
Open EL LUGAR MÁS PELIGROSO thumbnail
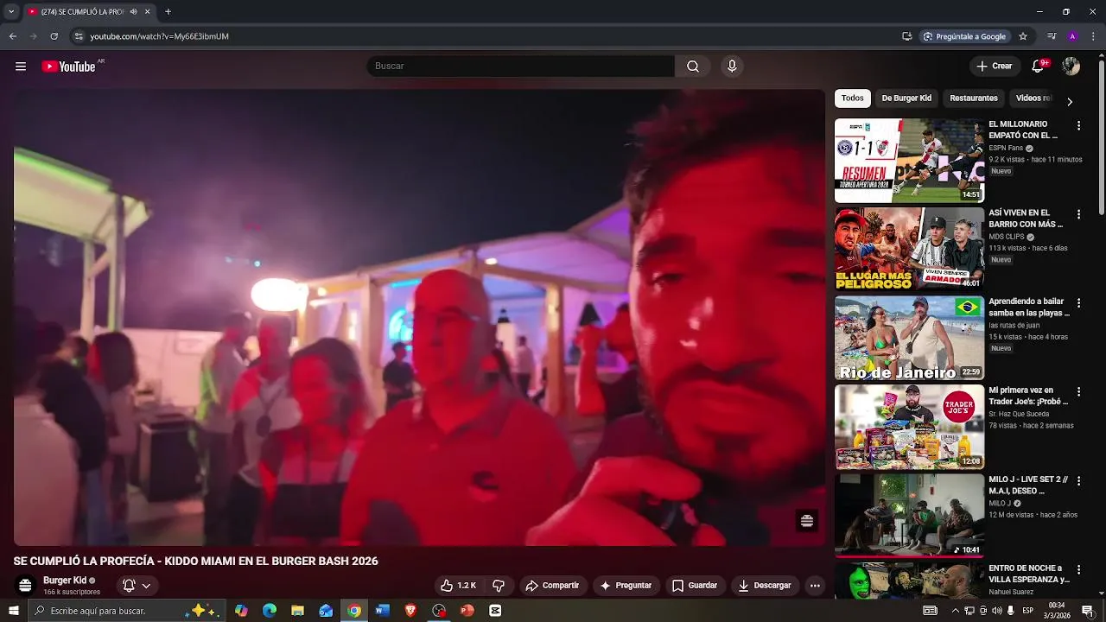909,249
